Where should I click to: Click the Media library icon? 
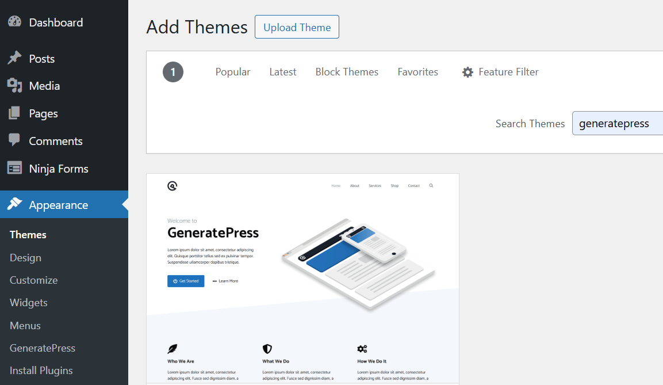coord(14,86)
